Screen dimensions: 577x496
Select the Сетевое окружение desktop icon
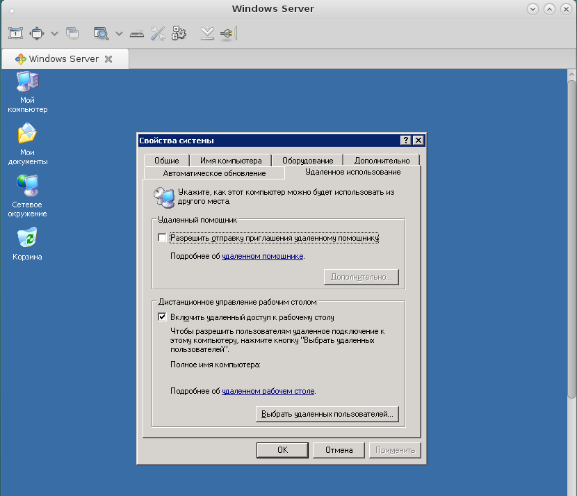[x=27, y=196]
